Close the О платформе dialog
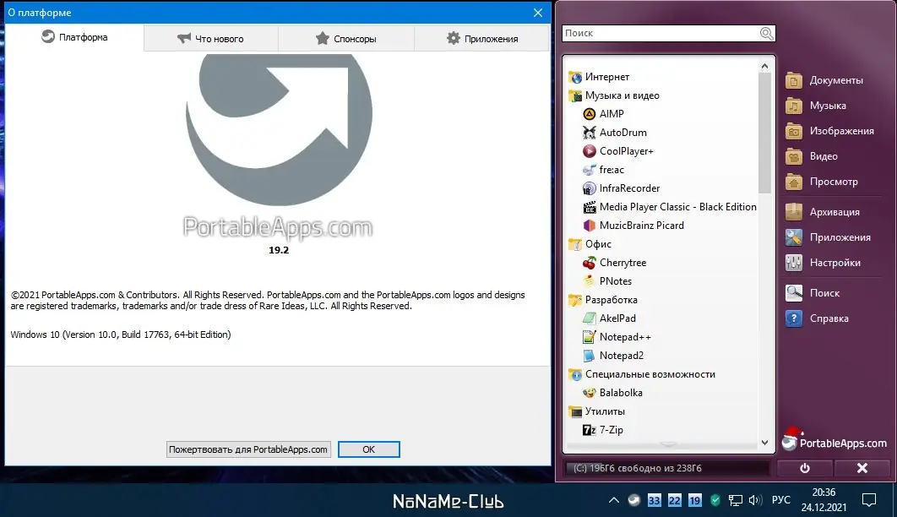The height and width of the screenshot is (517, 897). click(x=538, y=13)
